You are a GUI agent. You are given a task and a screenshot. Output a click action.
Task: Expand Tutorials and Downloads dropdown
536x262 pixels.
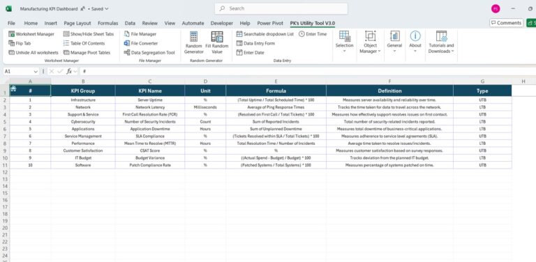click(x=452, y=51)
